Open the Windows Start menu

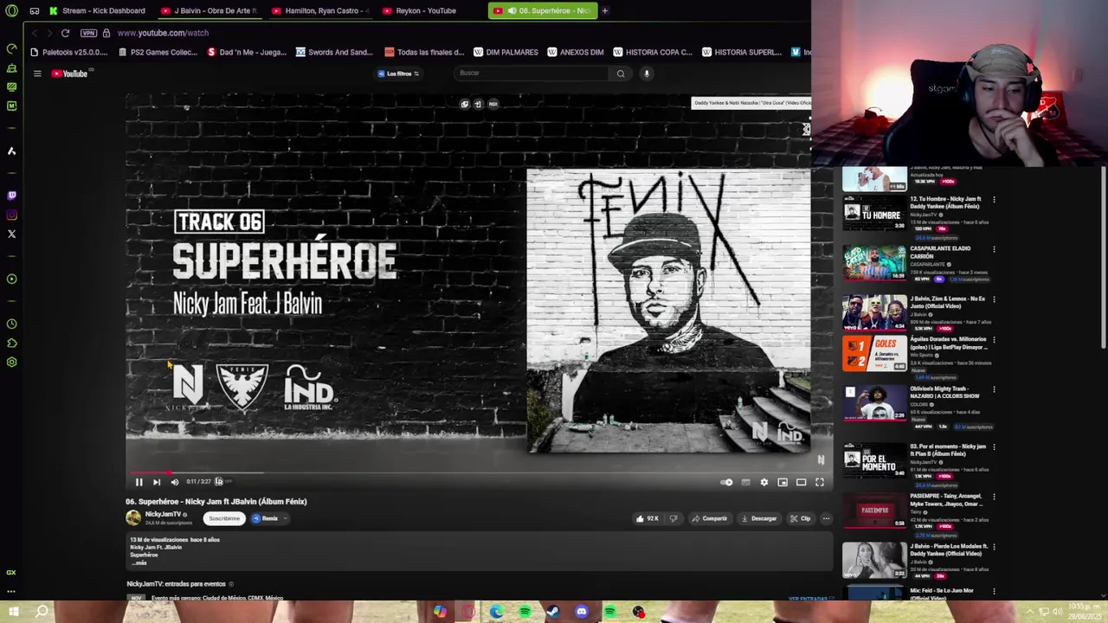click(x=12, y=612)
